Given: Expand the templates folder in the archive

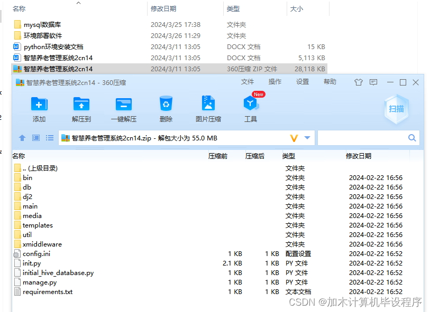Looking at the screenshot, I should click(x=38, y=225).
